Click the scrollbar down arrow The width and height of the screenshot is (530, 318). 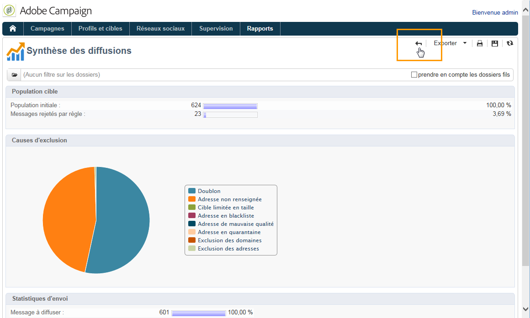click(525, 309)
